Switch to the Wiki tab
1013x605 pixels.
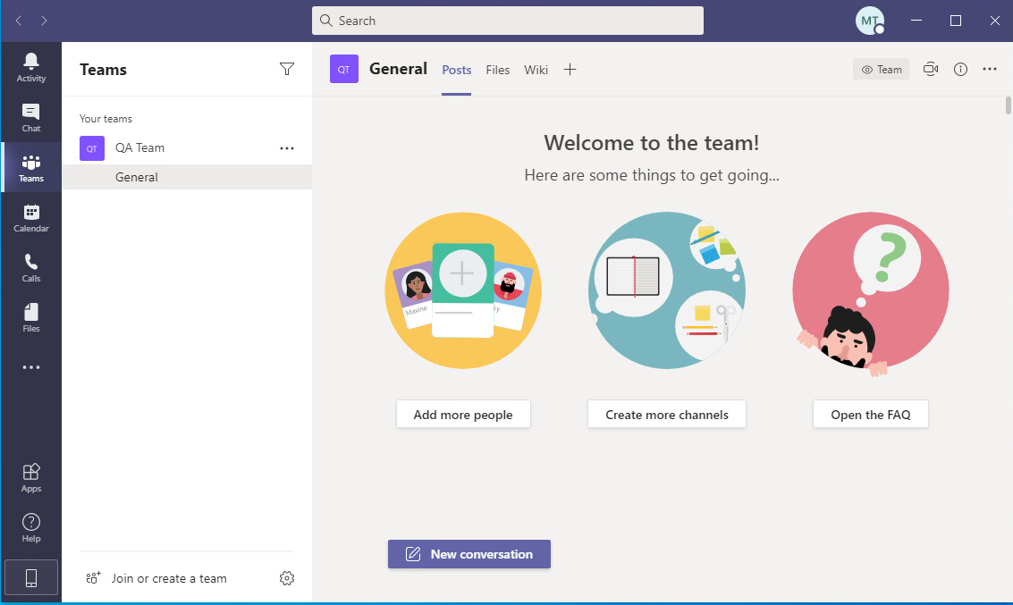click(x=536, y=70)
